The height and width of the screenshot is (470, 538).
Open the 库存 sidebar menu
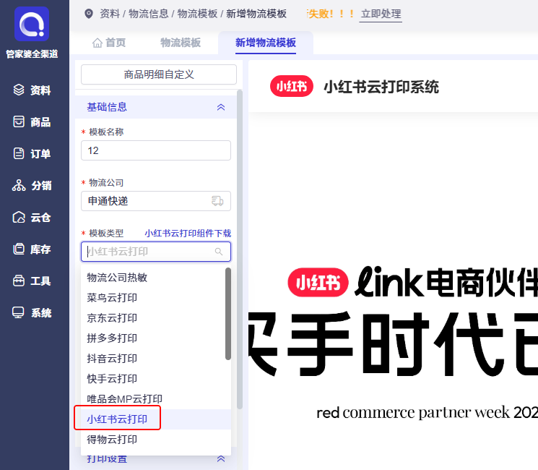[x=32, y=249]
